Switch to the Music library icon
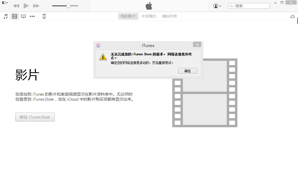Viewport: 298px width, 174px height. [x=6, y=16]
